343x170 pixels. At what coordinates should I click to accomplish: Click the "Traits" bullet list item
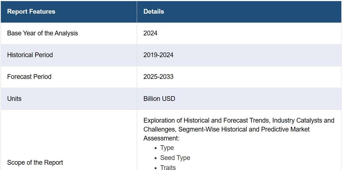tap(168, 167)
